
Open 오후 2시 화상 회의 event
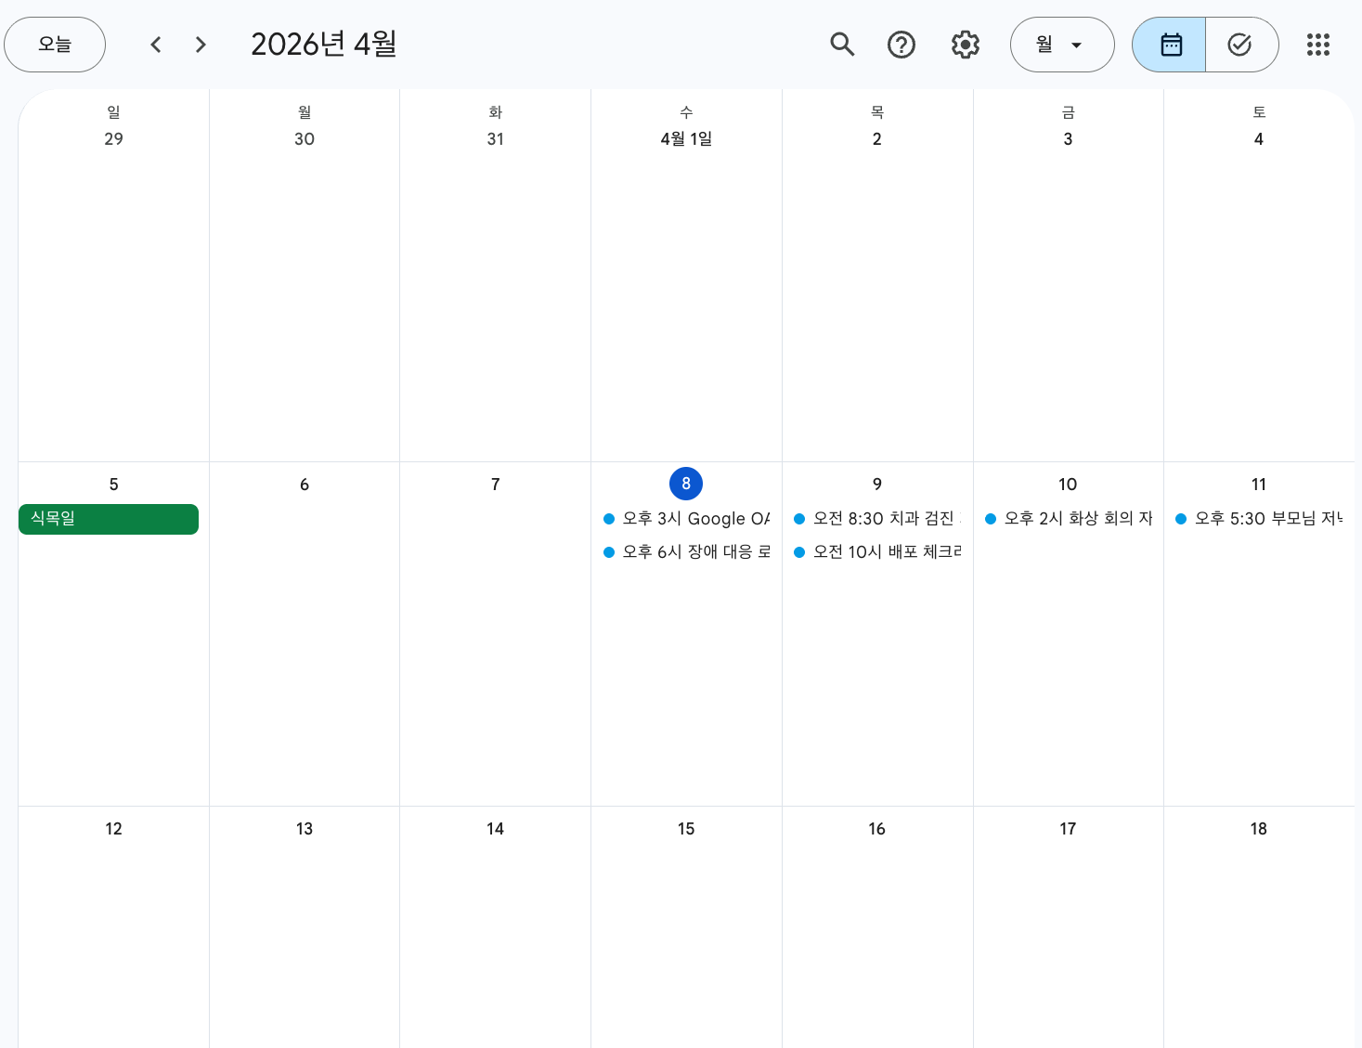coord(1068,519)
